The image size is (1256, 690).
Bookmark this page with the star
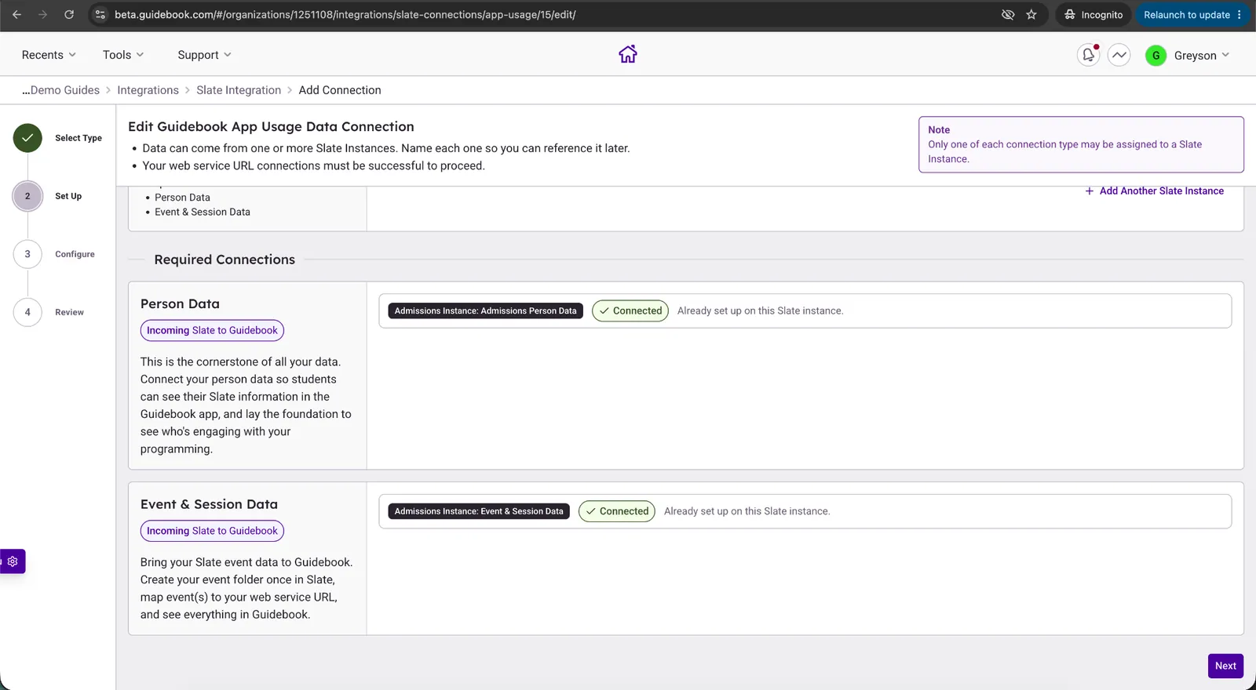pyautogui.click(x=1031, y=14)
